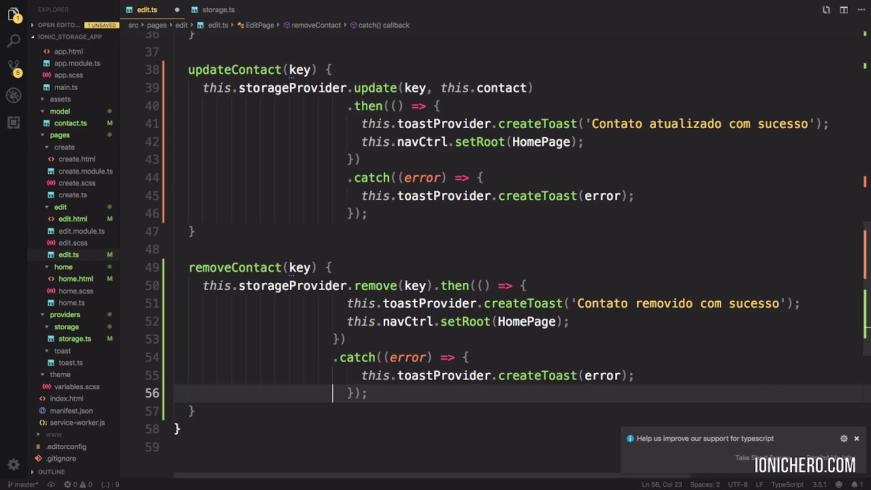Open home.html in the explorer
The image size is (871, 490).
pos(76,279)
